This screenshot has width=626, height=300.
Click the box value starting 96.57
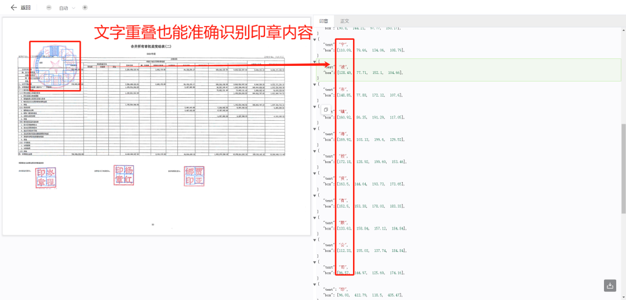370,273
